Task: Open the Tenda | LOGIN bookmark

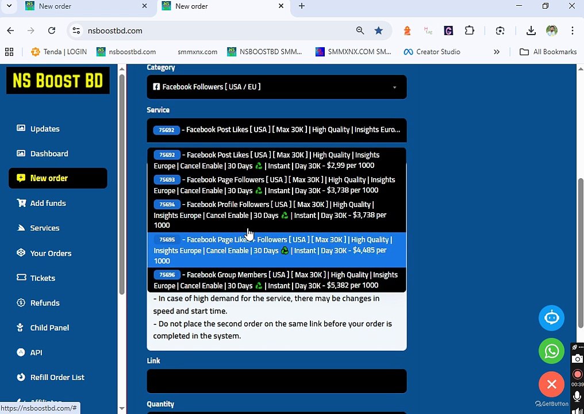Action: 59,52
